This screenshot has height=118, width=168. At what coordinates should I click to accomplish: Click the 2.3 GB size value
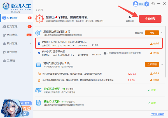131,81
